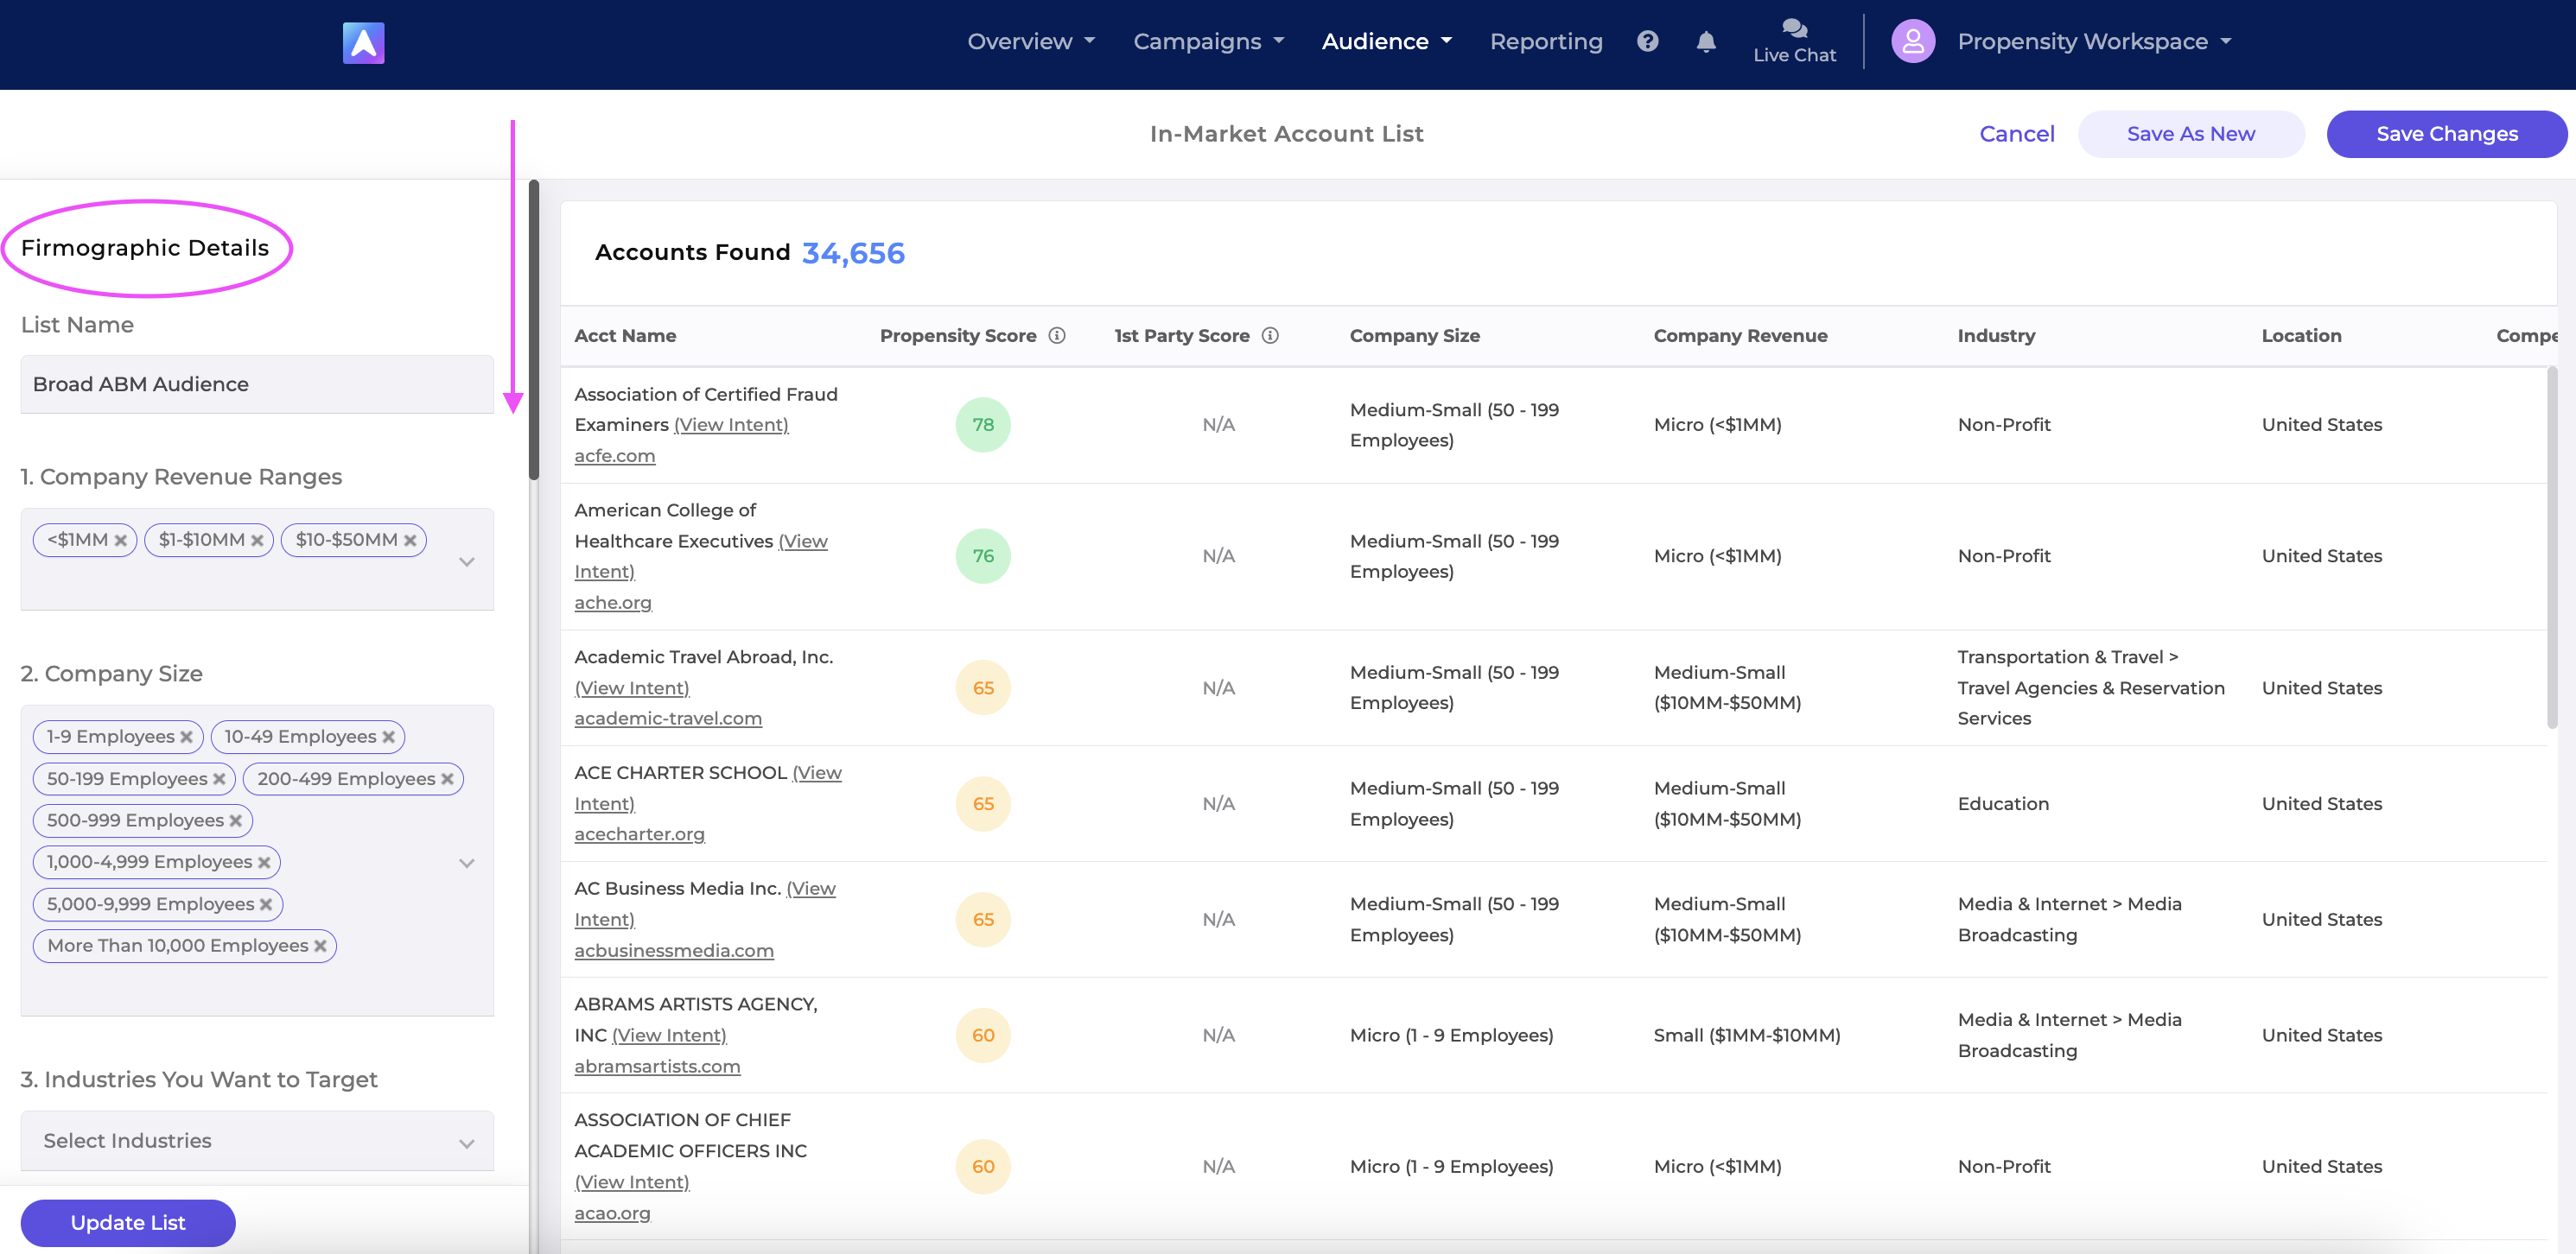
Task: Remove the $10-$50MM revenue tag
Action: tap(410, 541)
